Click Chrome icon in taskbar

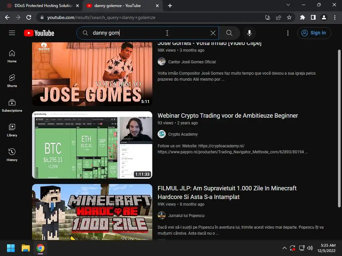[40, 248]
